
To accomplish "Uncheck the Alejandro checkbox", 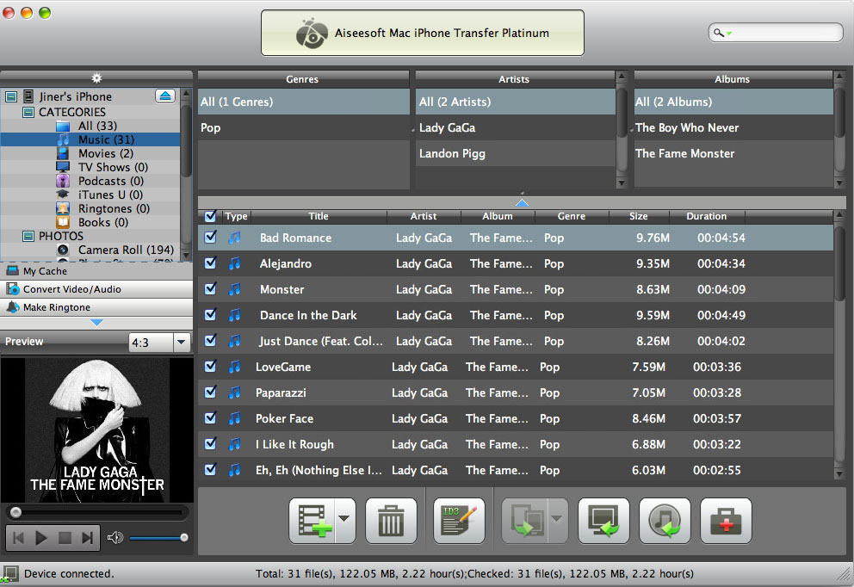I will pos(210,263).
